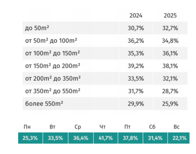Click the 30,7% cell for 2024

click(136, 28)
